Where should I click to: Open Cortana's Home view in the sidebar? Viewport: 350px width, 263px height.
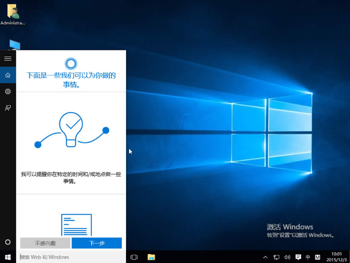pyautogui.click(x=8, y=75)
